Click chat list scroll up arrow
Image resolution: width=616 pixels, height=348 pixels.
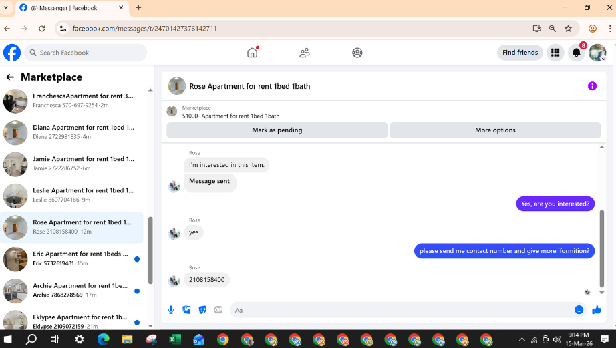150,90
